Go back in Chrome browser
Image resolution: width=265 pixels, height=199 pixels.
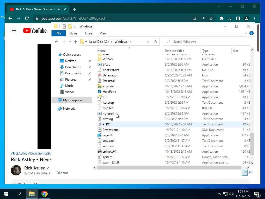point(10,18)
